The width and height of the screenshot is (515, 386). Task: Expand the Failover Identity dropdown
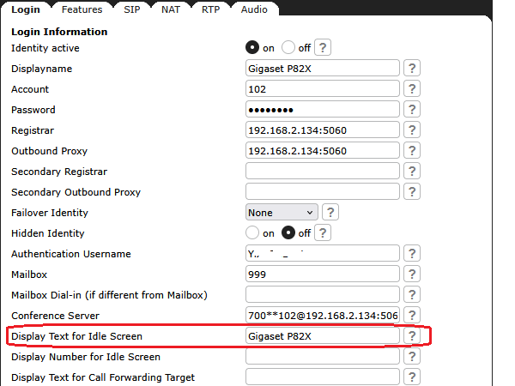click(282, 213)
